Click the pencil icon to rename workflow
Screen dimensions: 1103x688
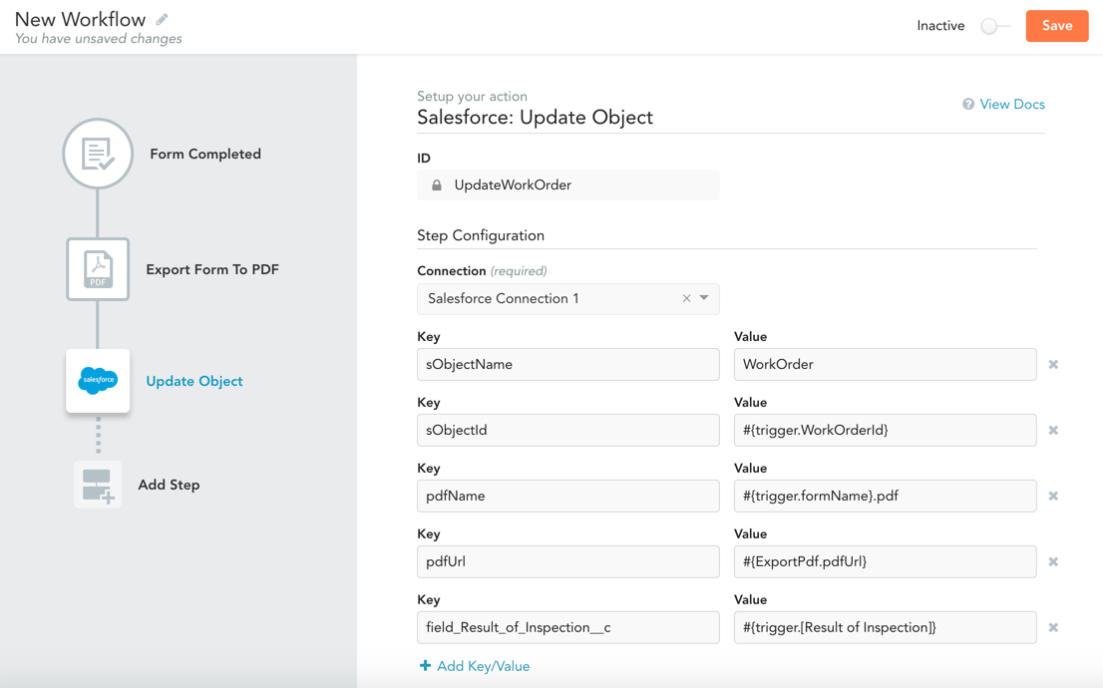click(x=162, y=19)
